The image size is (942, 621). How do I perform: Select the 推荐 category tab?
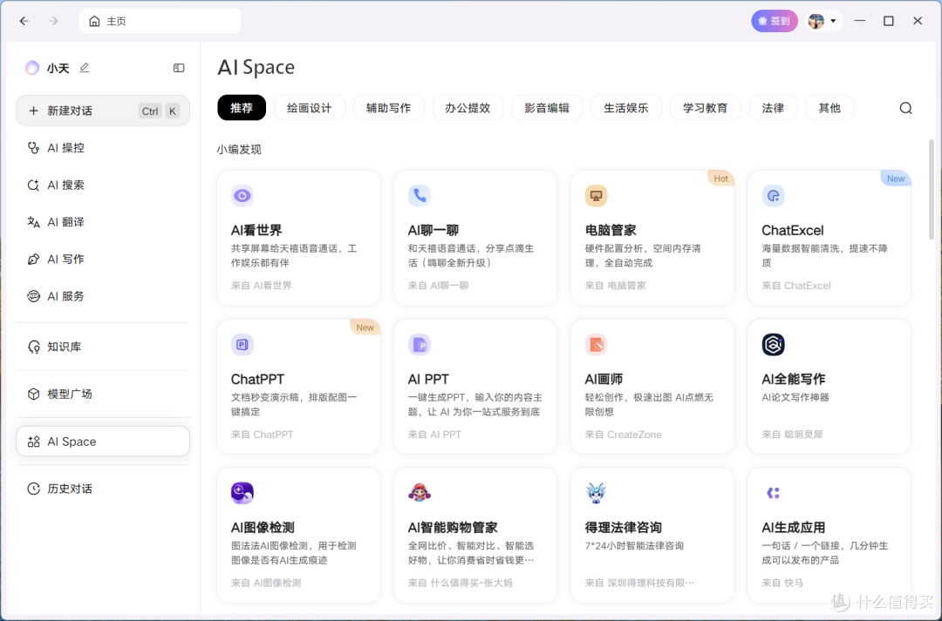(x=242, y=108)
